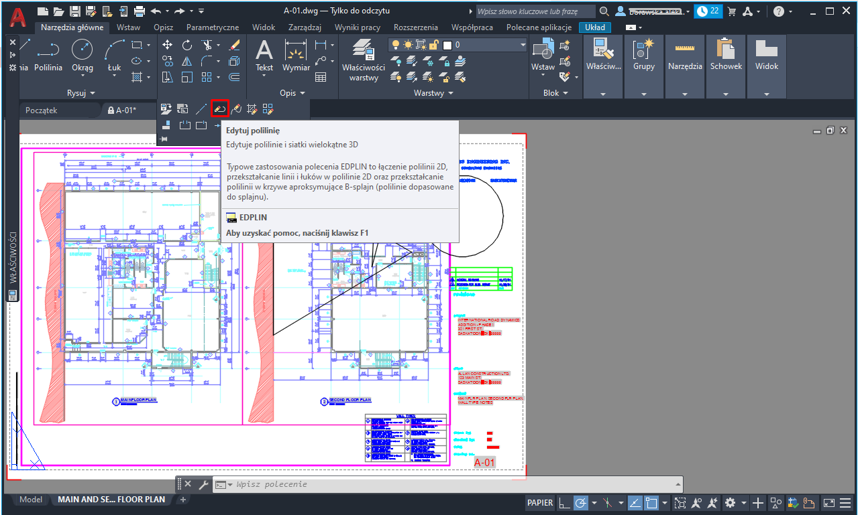Toggle layer on/off bulb in layer list
Screen dimensions: 858x515
396,45
